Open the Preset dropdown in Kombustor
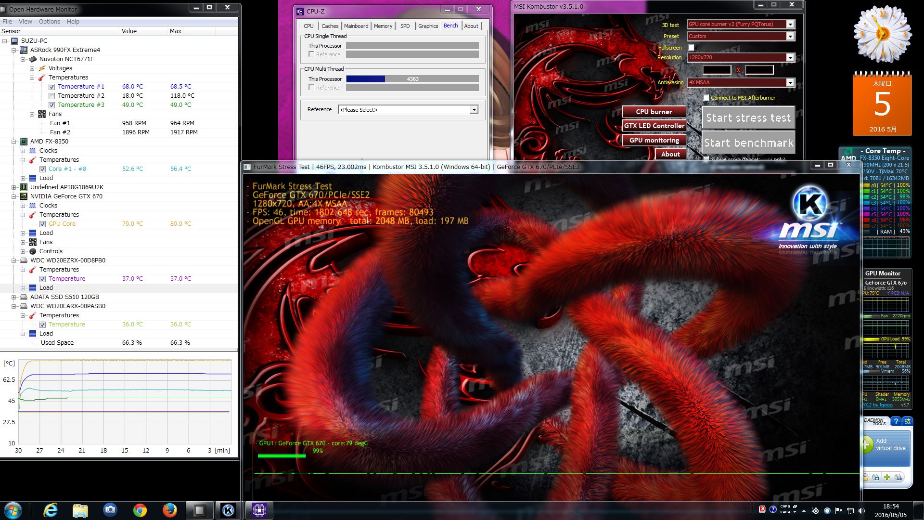The height and width of the screenshot is (520, 924). (790, 36)
